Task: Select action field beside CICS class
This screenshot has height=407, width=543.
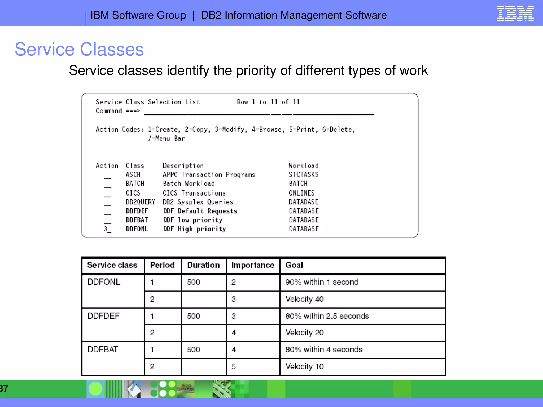Action: 107,193
